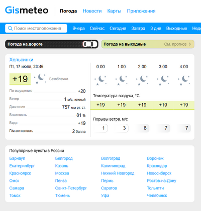Expand weekend forecast via См. прогноз arrow
Viewport: 201px width, 211px height.
click(190, 44)
